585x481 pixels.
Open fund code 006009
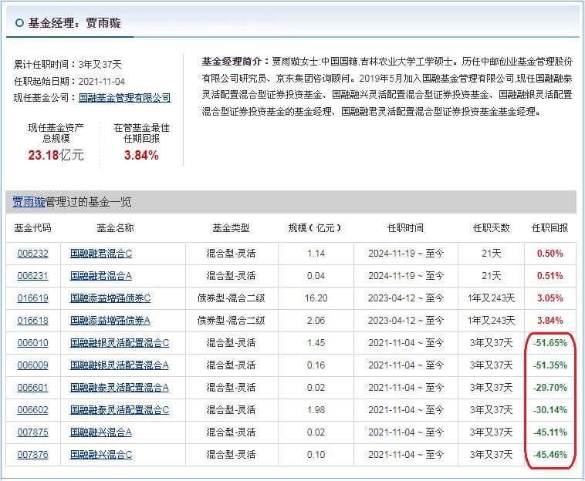pos(32,365)
